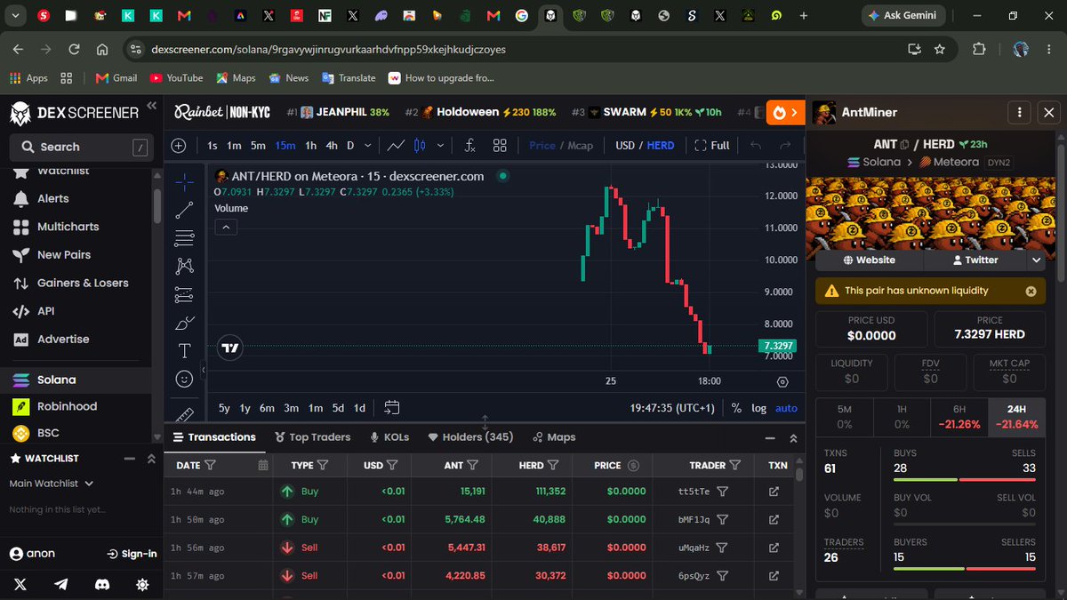This screenshot has width=1067, height=600.
Task: Dismiss the unknown liquidity warning
Action: click(x=1031, y=291)
